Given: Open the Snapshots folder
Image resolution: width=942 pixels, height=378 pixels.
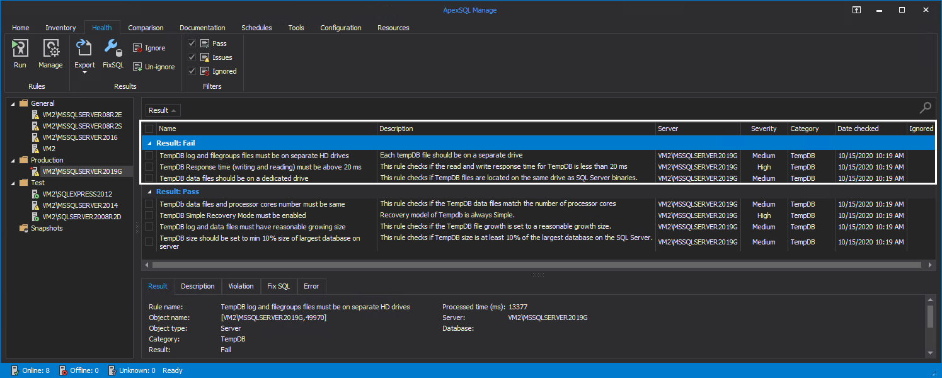Looking at the screenshot, I should pos(41,228).
